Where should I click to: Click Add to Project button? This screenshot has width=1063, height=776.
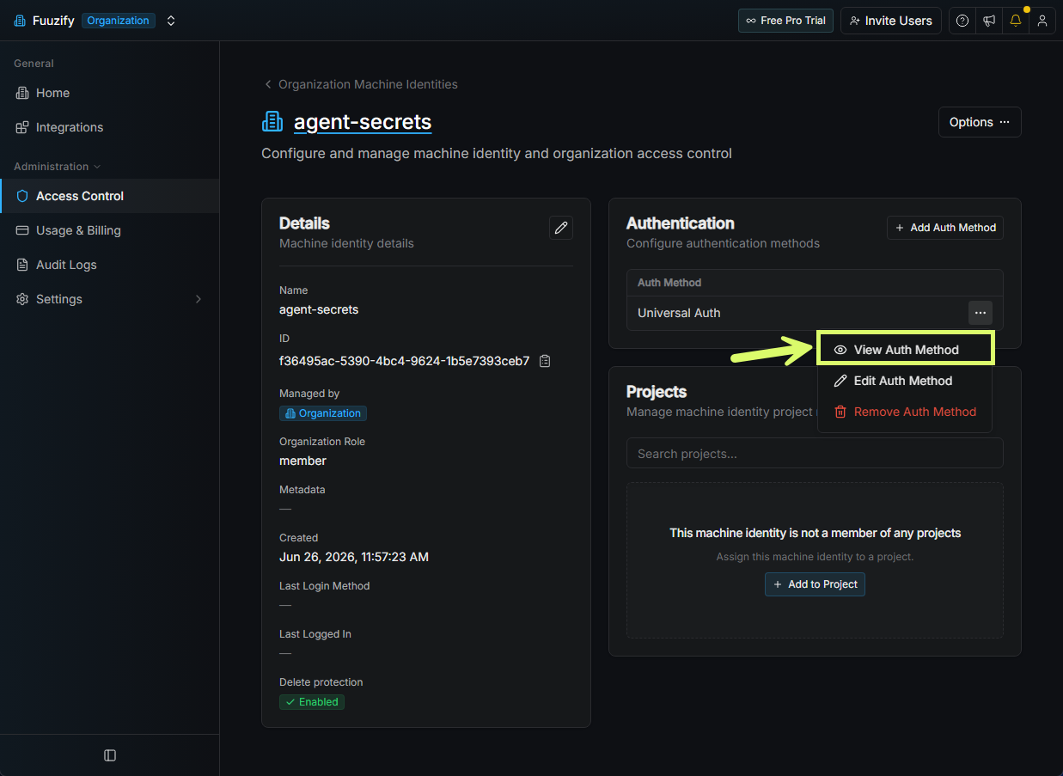[x=815, y=584]
